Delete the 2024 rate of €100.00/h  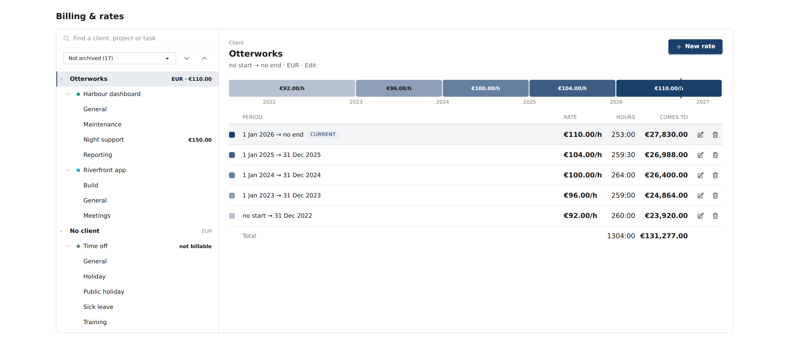715,175
